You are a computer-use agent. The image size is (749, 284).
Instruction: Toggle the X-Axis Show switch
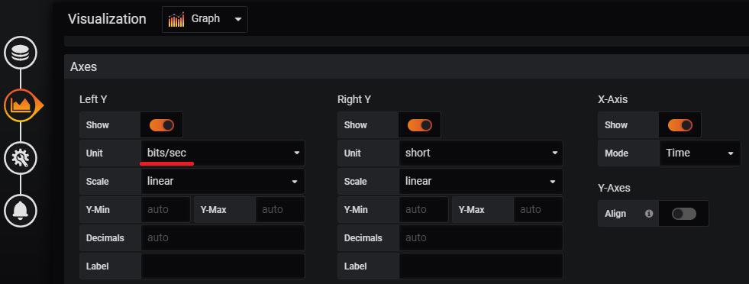pyautogui.click(x=680, y=125)
